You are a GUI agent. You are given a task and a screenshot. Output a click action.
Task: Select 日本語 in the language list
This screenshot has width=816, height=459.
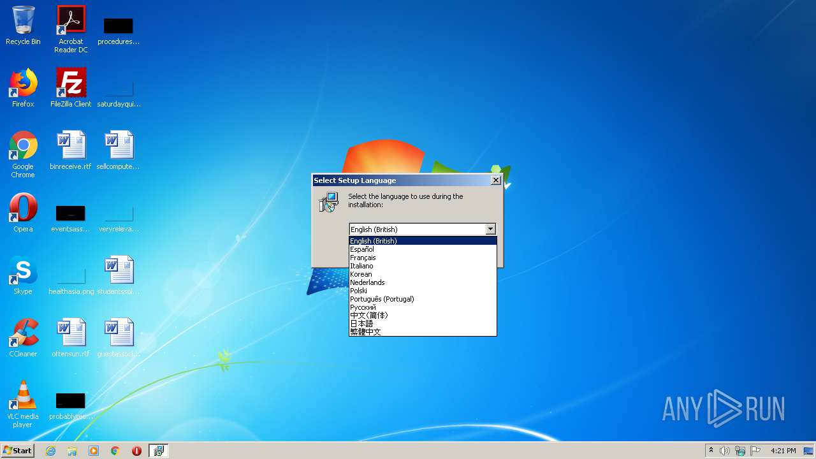coord(423,324)
